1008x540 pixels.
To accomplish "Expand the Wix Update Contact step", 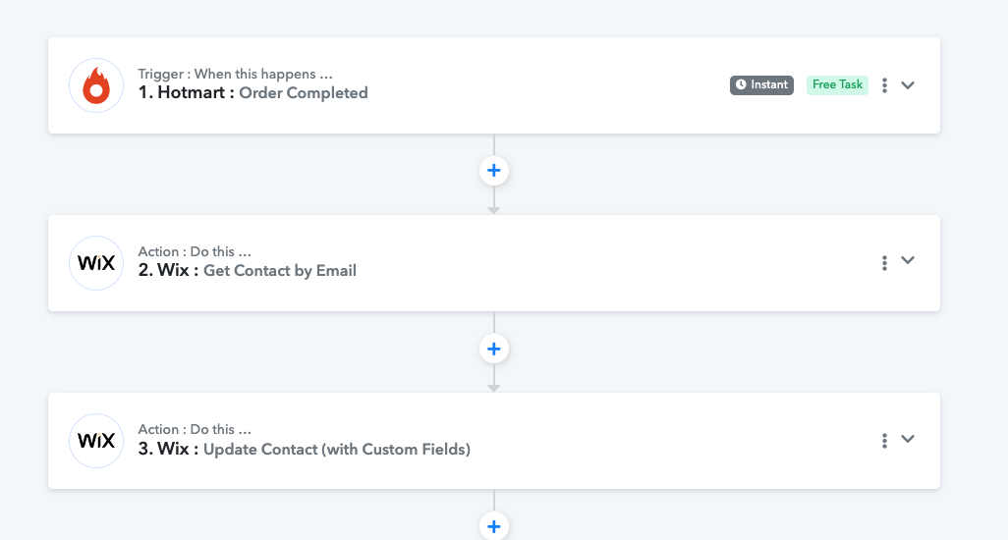I will pyautogui.click(x=908, y=439).
